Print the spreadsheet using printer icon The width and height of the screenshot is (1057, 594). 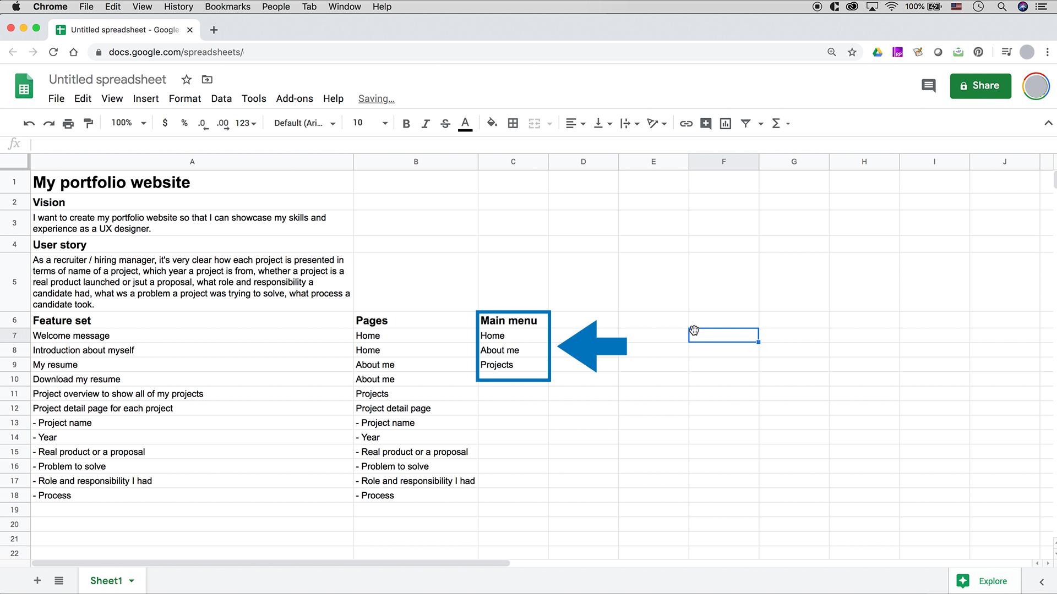click(68, 124)
